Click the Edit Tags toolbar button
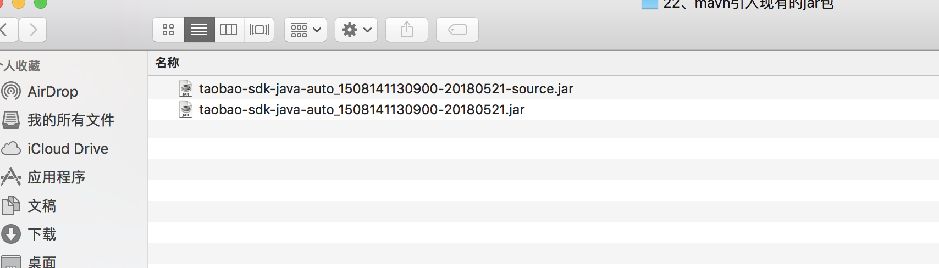 [x=457, y=30]
